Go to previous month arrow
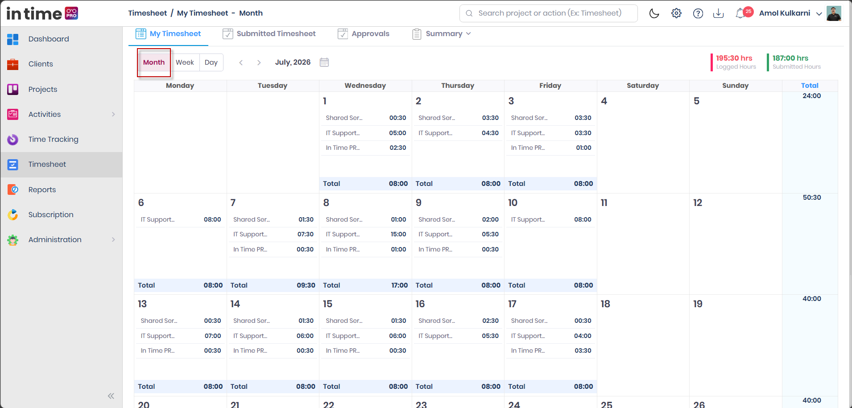Image resolution: width=852 pixels, height=408 pixels. click(x=241, y=62)
